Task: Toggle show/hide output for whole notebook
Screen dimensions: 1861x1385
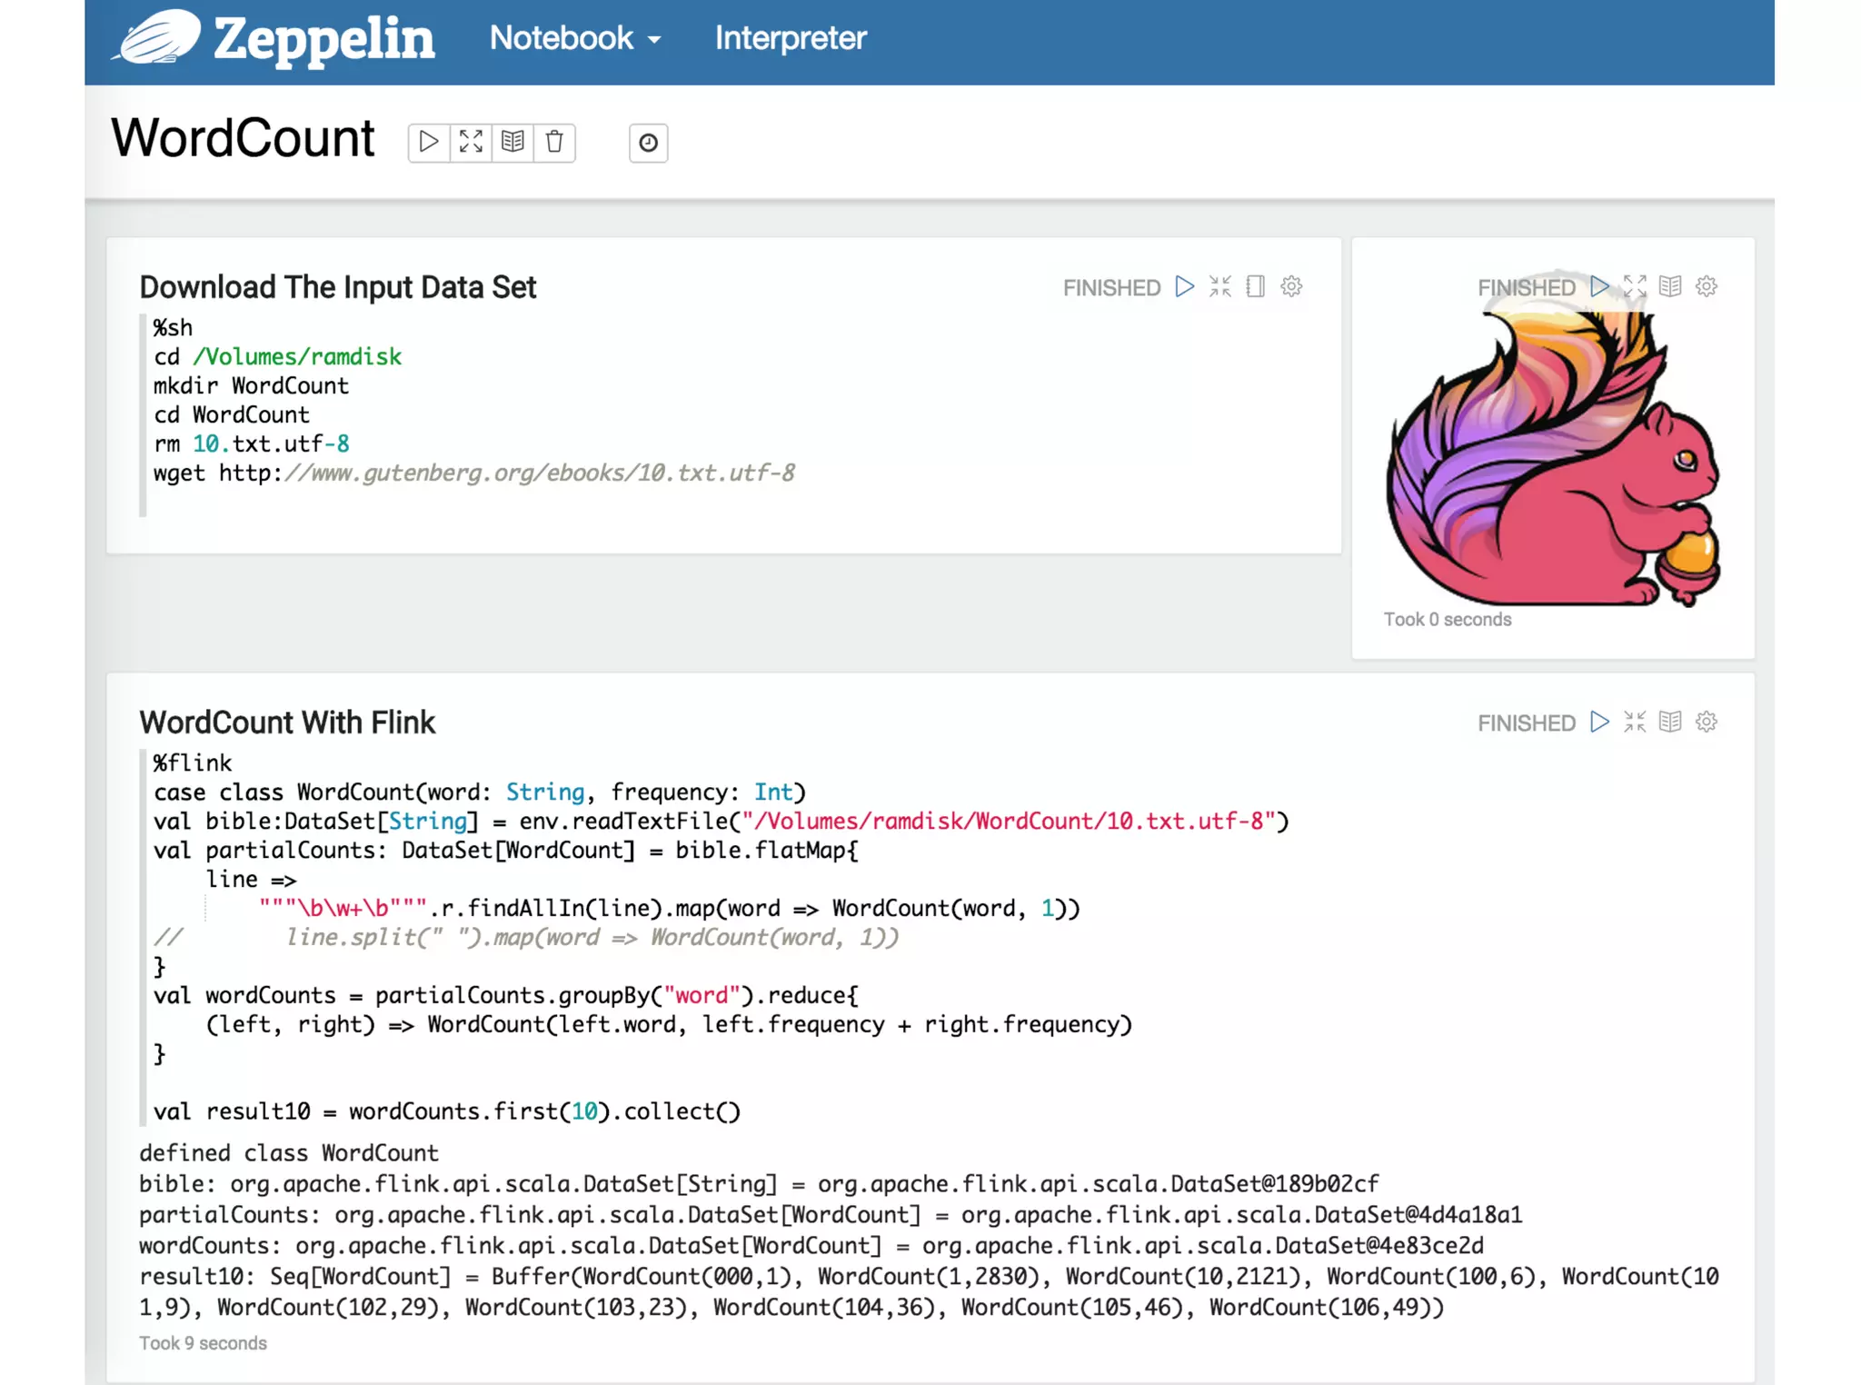Action: pos(513,142)
